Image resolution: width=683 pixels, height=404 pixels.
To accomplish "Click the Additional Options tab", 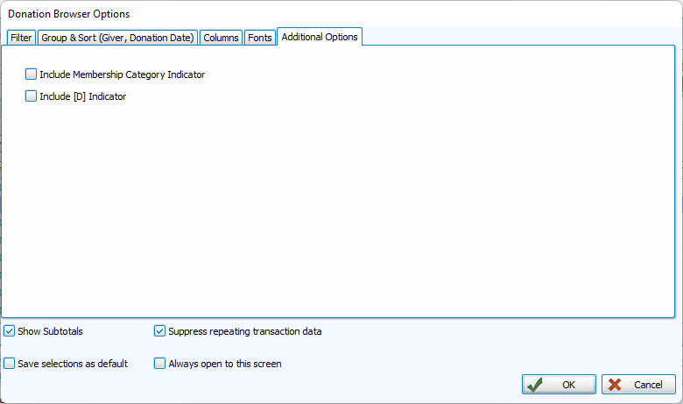I will tap(320, 37).
